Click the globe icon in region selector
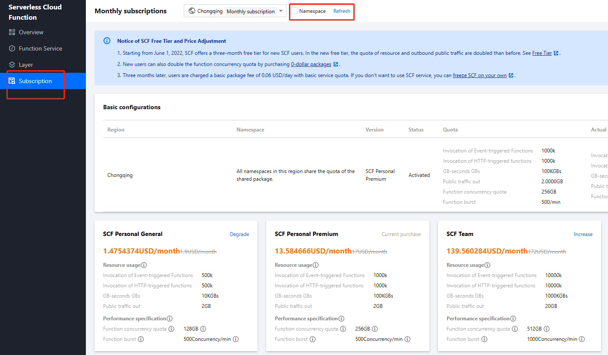 click(192, 11)
